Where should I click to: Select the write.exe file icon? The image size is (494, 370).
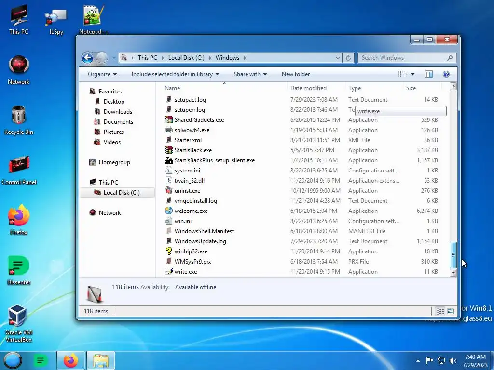point(169,271)
